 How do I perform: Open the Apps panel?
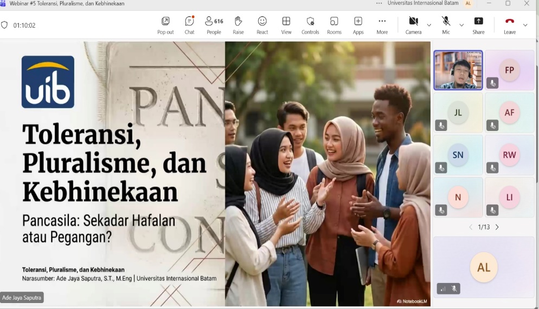coord(358,25)
